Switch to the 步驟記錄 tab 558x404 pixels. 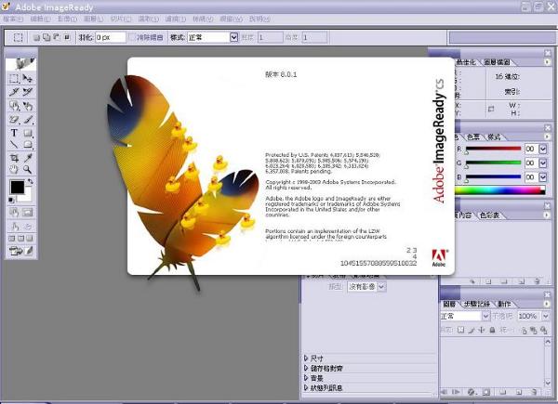click(477, 304)
